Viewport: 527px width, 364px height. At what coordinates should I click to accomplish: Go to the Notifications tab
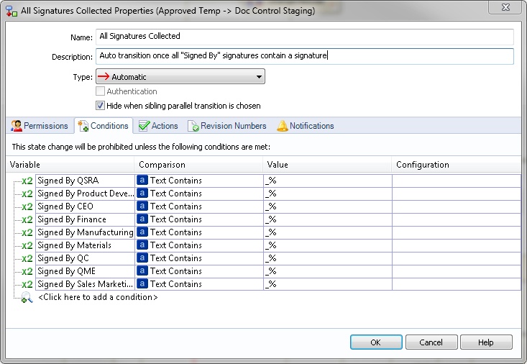coord(305,126)
